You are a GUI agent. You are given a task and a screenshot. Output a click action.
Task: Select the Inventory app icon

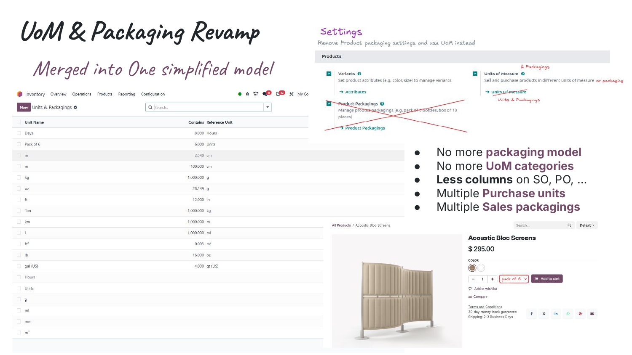click(19, 94)
